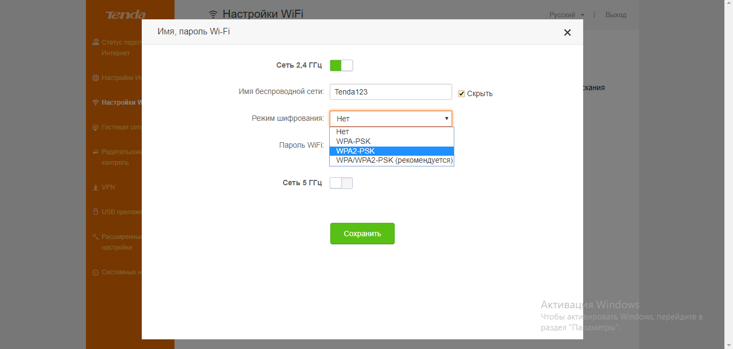Open Статус подключения sidebar item
Viewport: 733px width, 349px height.
tap(121, 48)
